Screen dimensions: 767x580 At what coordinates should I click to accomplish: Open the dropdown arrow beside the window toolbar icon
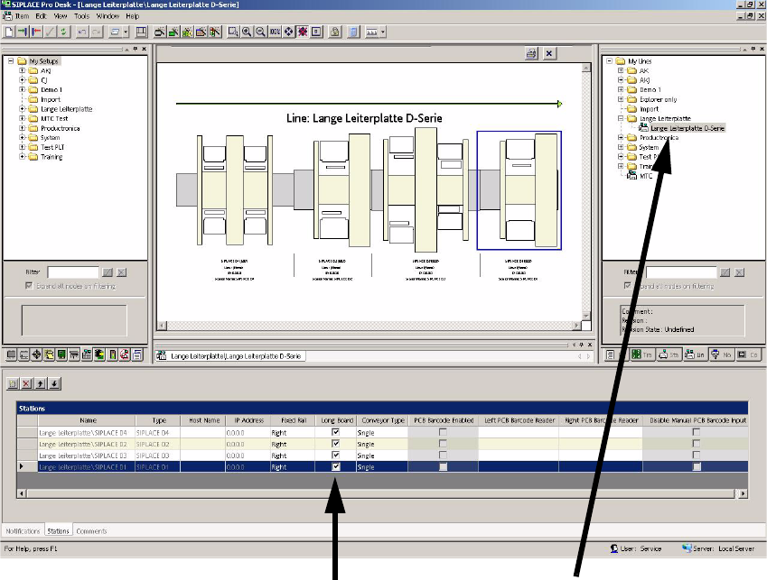(126, 32)
